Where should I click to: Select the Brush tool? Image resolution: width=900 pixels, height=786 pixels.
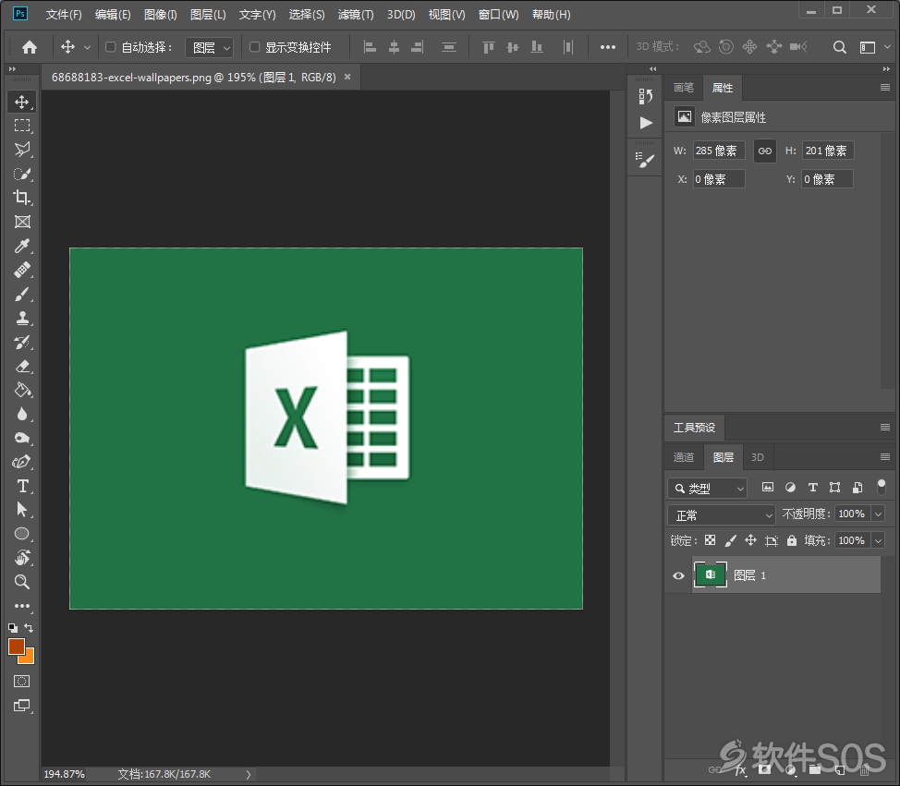pyautogui.click(x=22, y=294)
